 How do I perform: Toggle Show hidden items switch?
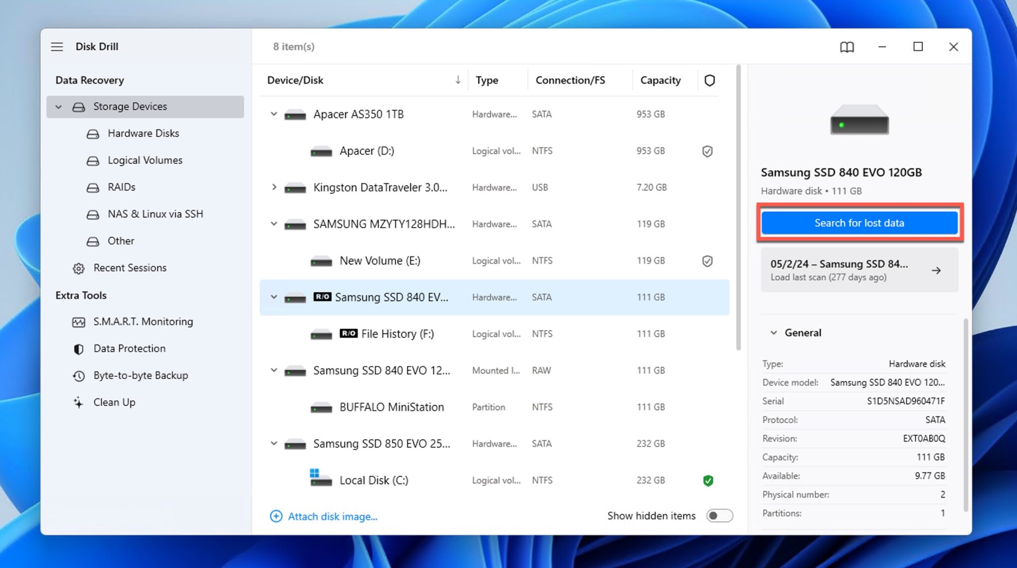point(720,516)
